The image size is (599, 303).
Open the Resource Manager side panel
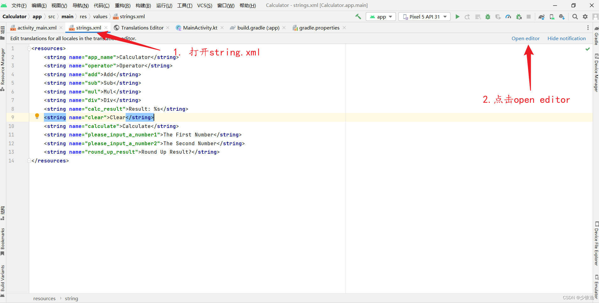coord(3,70)
